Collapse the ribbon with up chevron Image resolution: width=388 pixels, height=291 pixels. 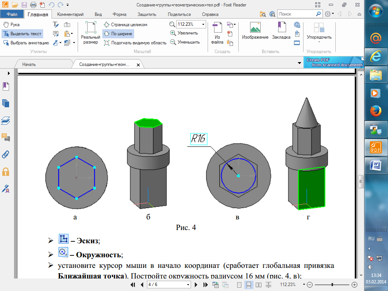click(359, 14)
